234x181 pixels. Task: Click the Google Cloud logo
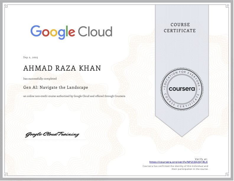pos(71,32)
